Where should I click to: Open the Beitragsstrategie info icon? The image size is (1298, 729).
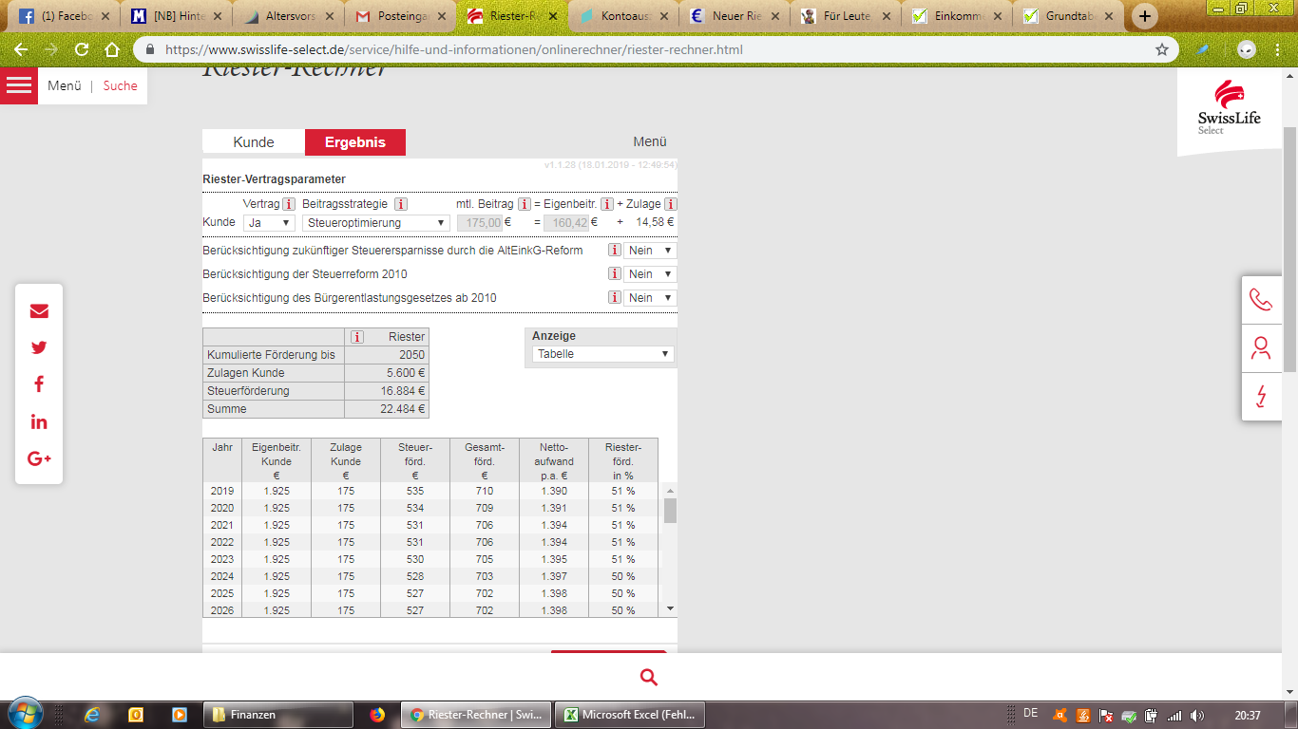click(401, 204)
